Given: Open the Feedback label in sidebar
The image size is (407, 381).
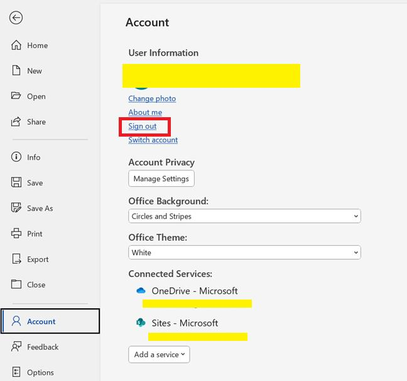Looking at the screenshot, I should point(43,347).
